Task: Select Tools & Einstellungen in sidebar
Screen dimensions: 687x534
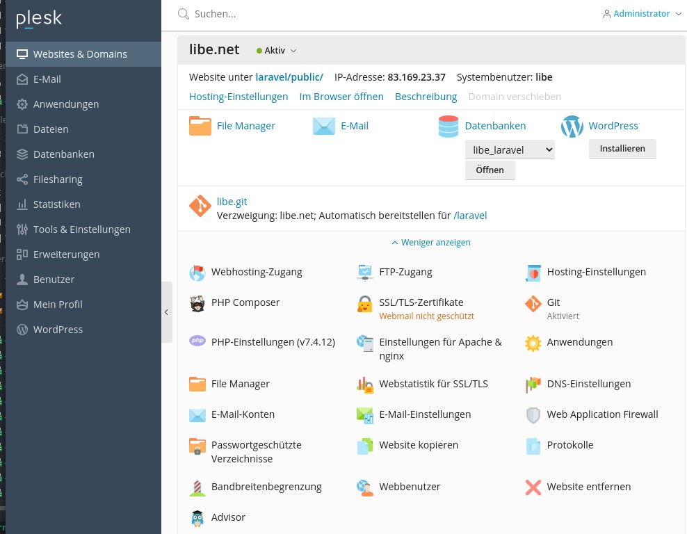Action: [81, 229]
